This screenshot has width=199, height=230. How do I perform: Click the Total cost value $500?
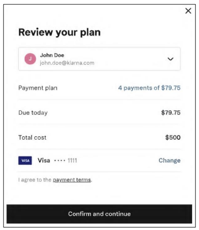(173, 137)
